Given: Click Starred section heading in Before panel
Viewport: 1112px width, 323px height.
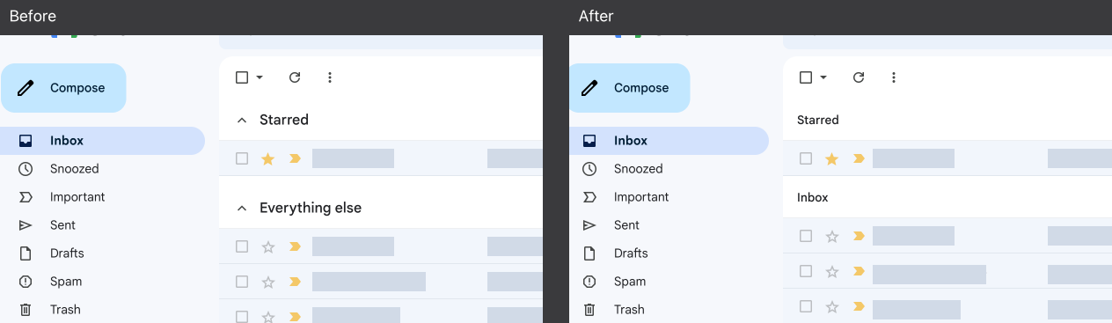Looking at the screenshot, I should point(284,120).
